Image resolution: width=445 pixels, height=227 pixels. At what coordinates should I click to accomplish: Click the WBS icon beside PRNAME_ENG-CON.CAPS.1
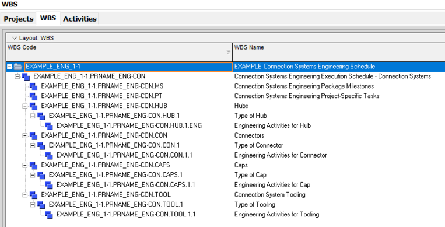tap(41, 175)
